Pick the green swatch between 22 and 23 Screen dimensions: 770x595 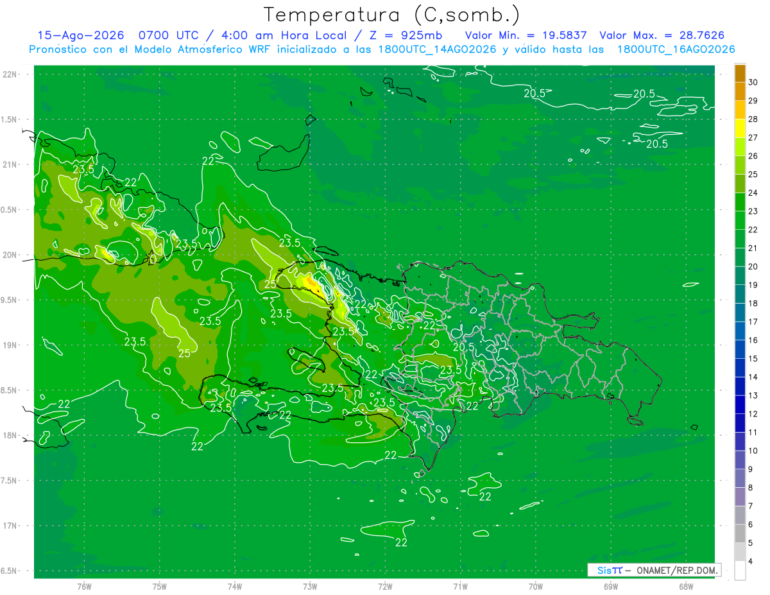pos(740,221)
